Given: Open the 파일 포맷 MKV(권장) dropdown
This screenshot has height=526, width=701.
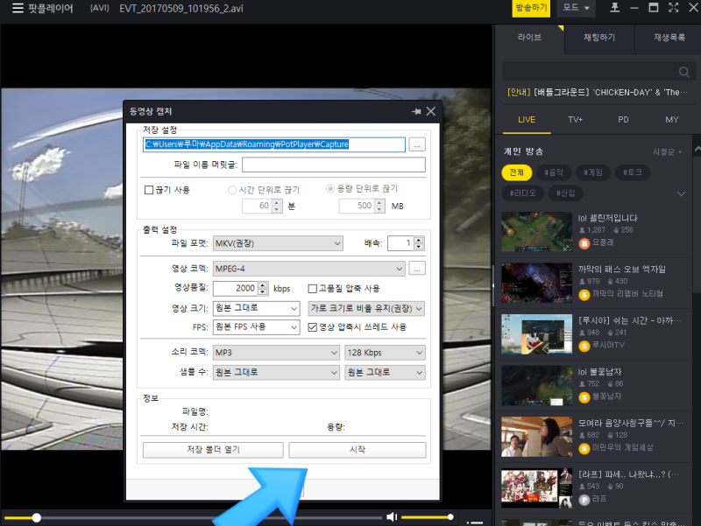Looking at the screenshot, I should [x=278, y=243].
